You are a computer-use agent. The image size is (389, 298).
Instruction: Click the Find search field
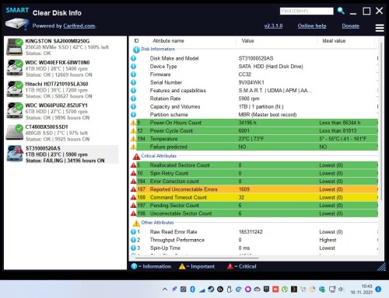pos(307,11)
